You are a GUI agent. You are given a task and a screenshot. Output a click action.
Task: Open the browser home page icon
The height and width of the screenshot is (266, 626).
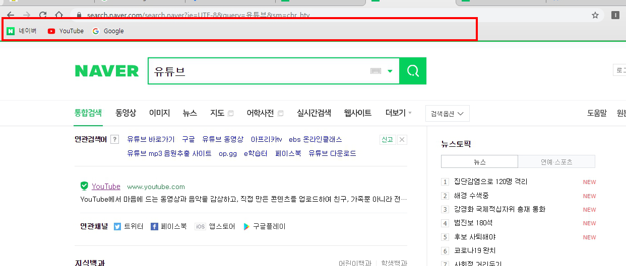[x=59, y=15]
